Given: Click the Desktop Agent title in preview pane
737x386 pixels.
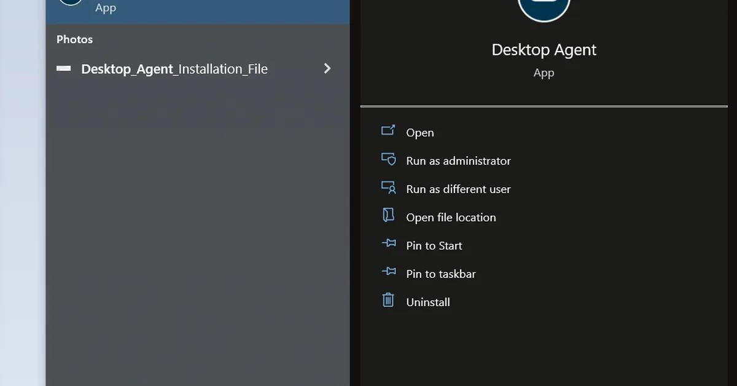Looking at the screenshot, I should coord(544,50).
